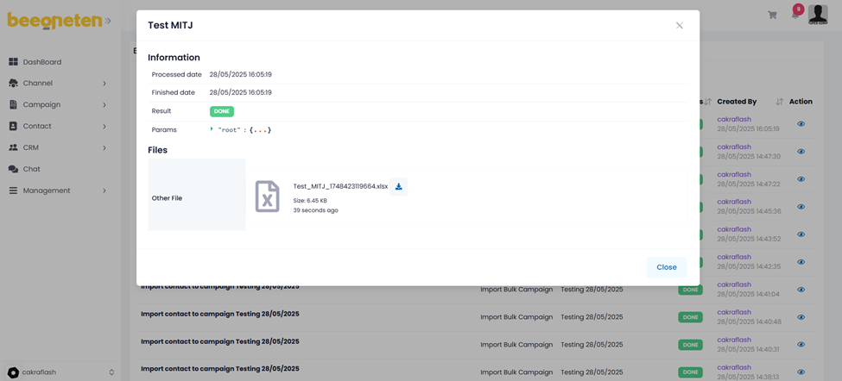
Task: Click the Excel file icon
Action: (267, 197)
